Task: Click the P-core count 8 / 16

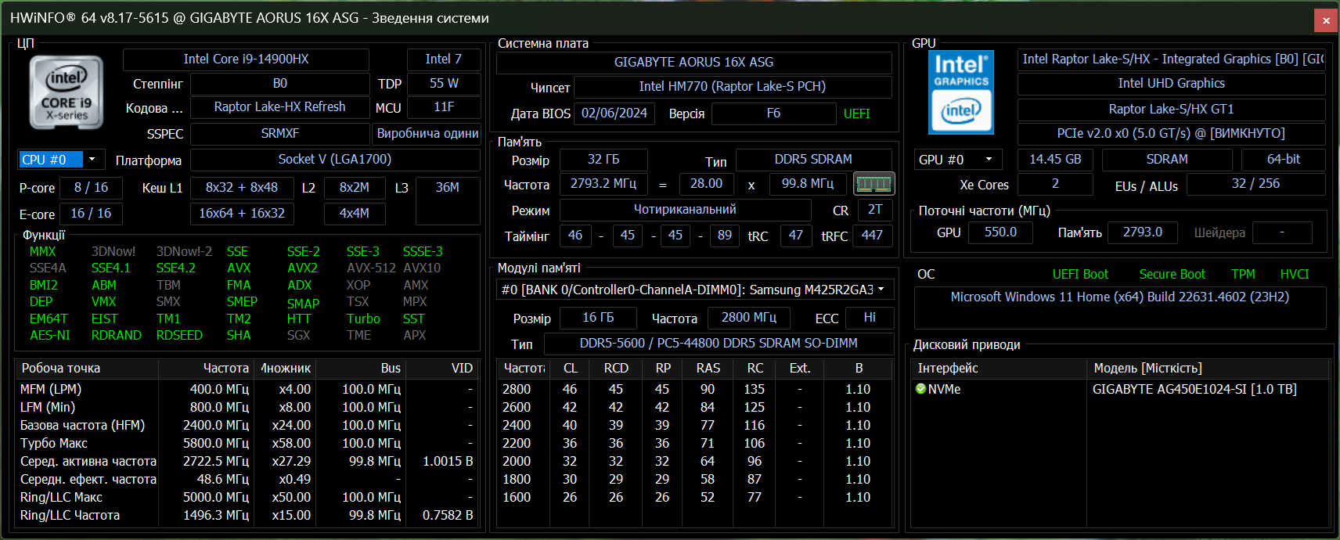Action: pos(92,188)
